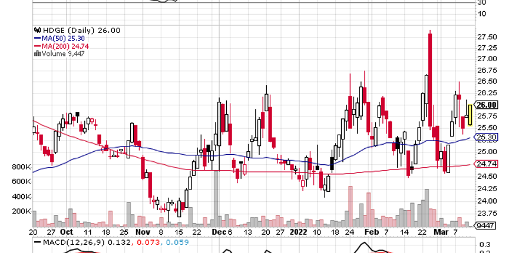Click the Volume 9,447 legend text
The image size is (509, 253).
coord(61,53)
